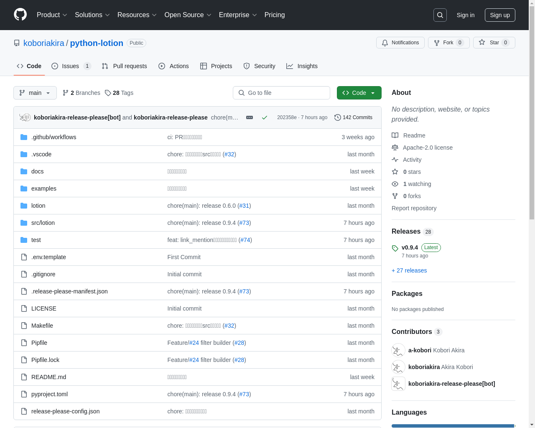Screen dimensions: 535x428
Task: Click the .gitignore file icon
Action: tap(24, 274)
